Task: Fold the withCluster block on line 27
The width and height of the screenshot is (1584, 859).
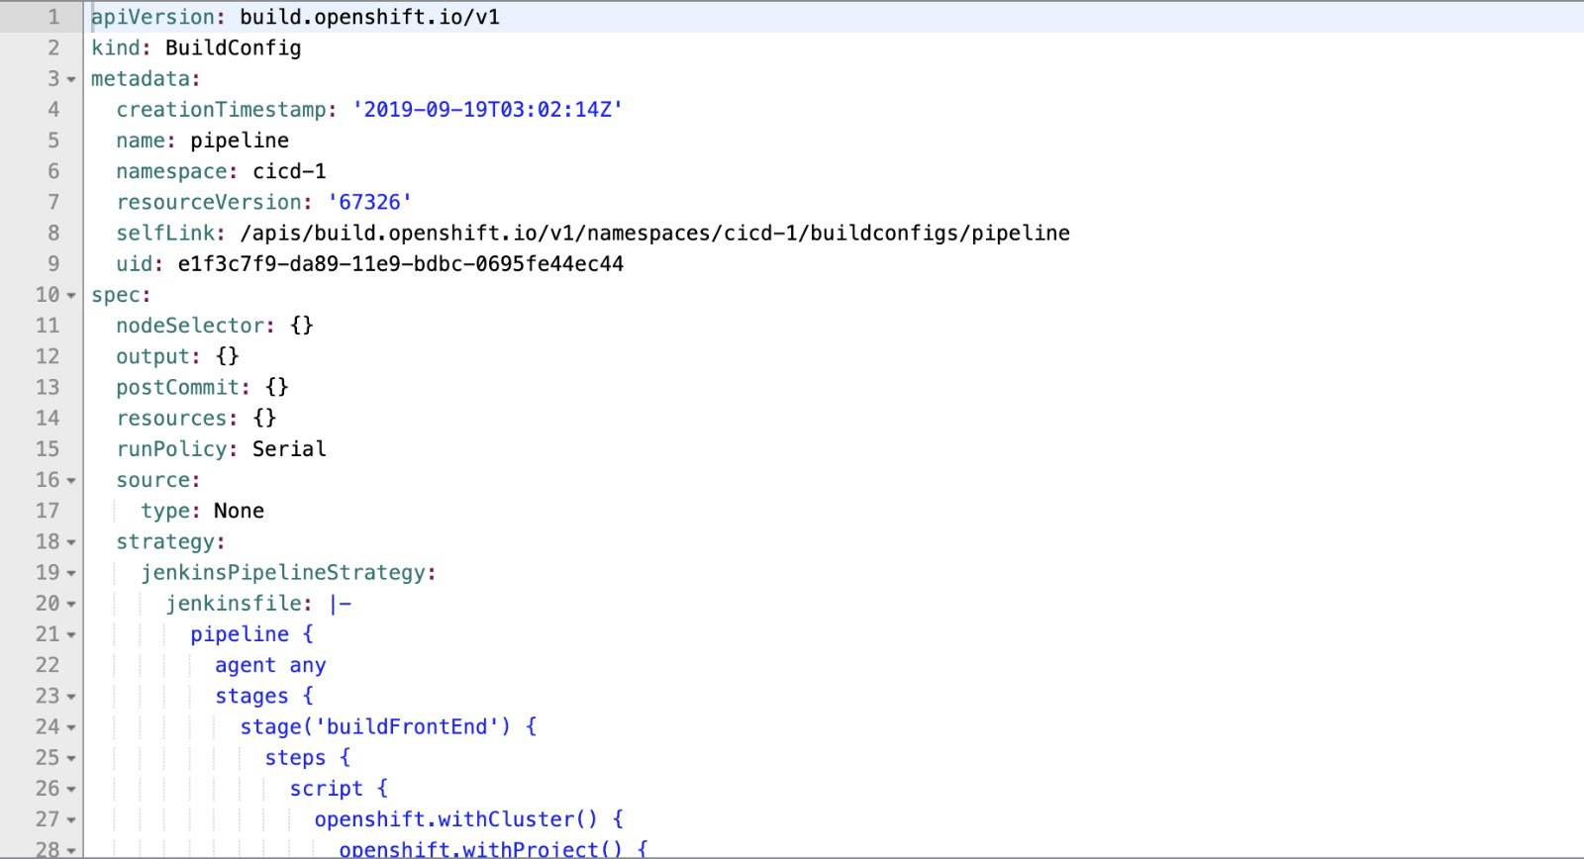Action: click(x=71, y=819)
